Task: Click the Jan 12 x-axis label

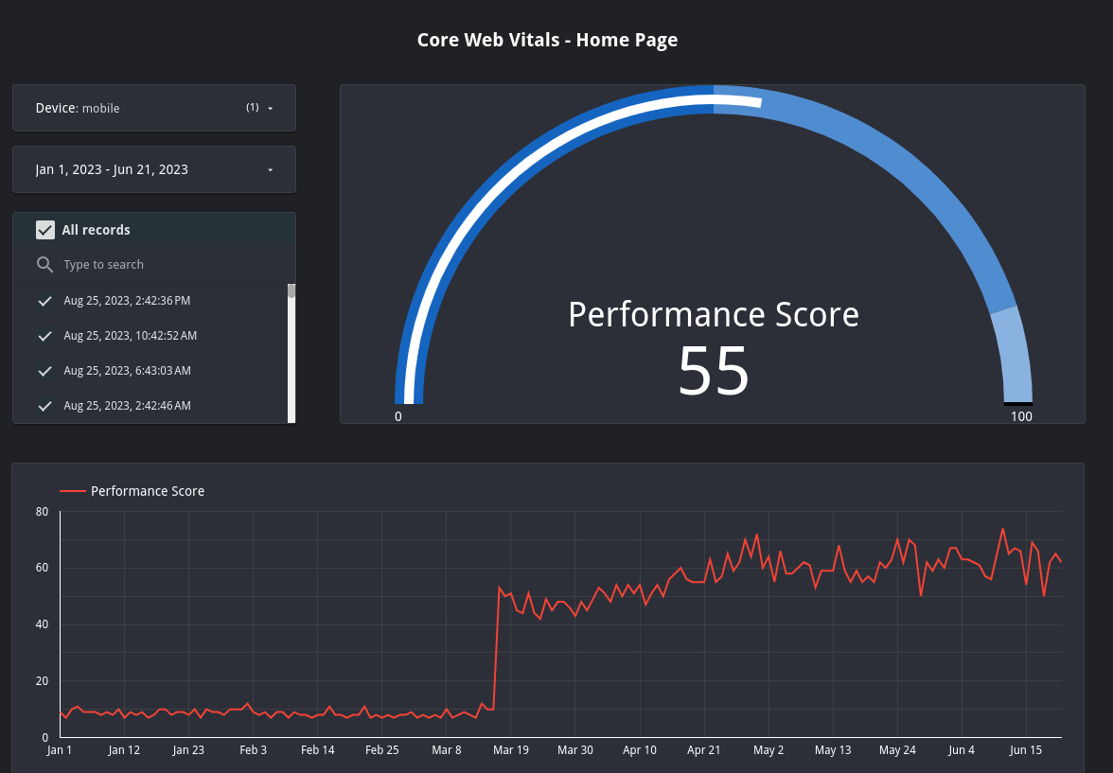Action: [124, 750]
